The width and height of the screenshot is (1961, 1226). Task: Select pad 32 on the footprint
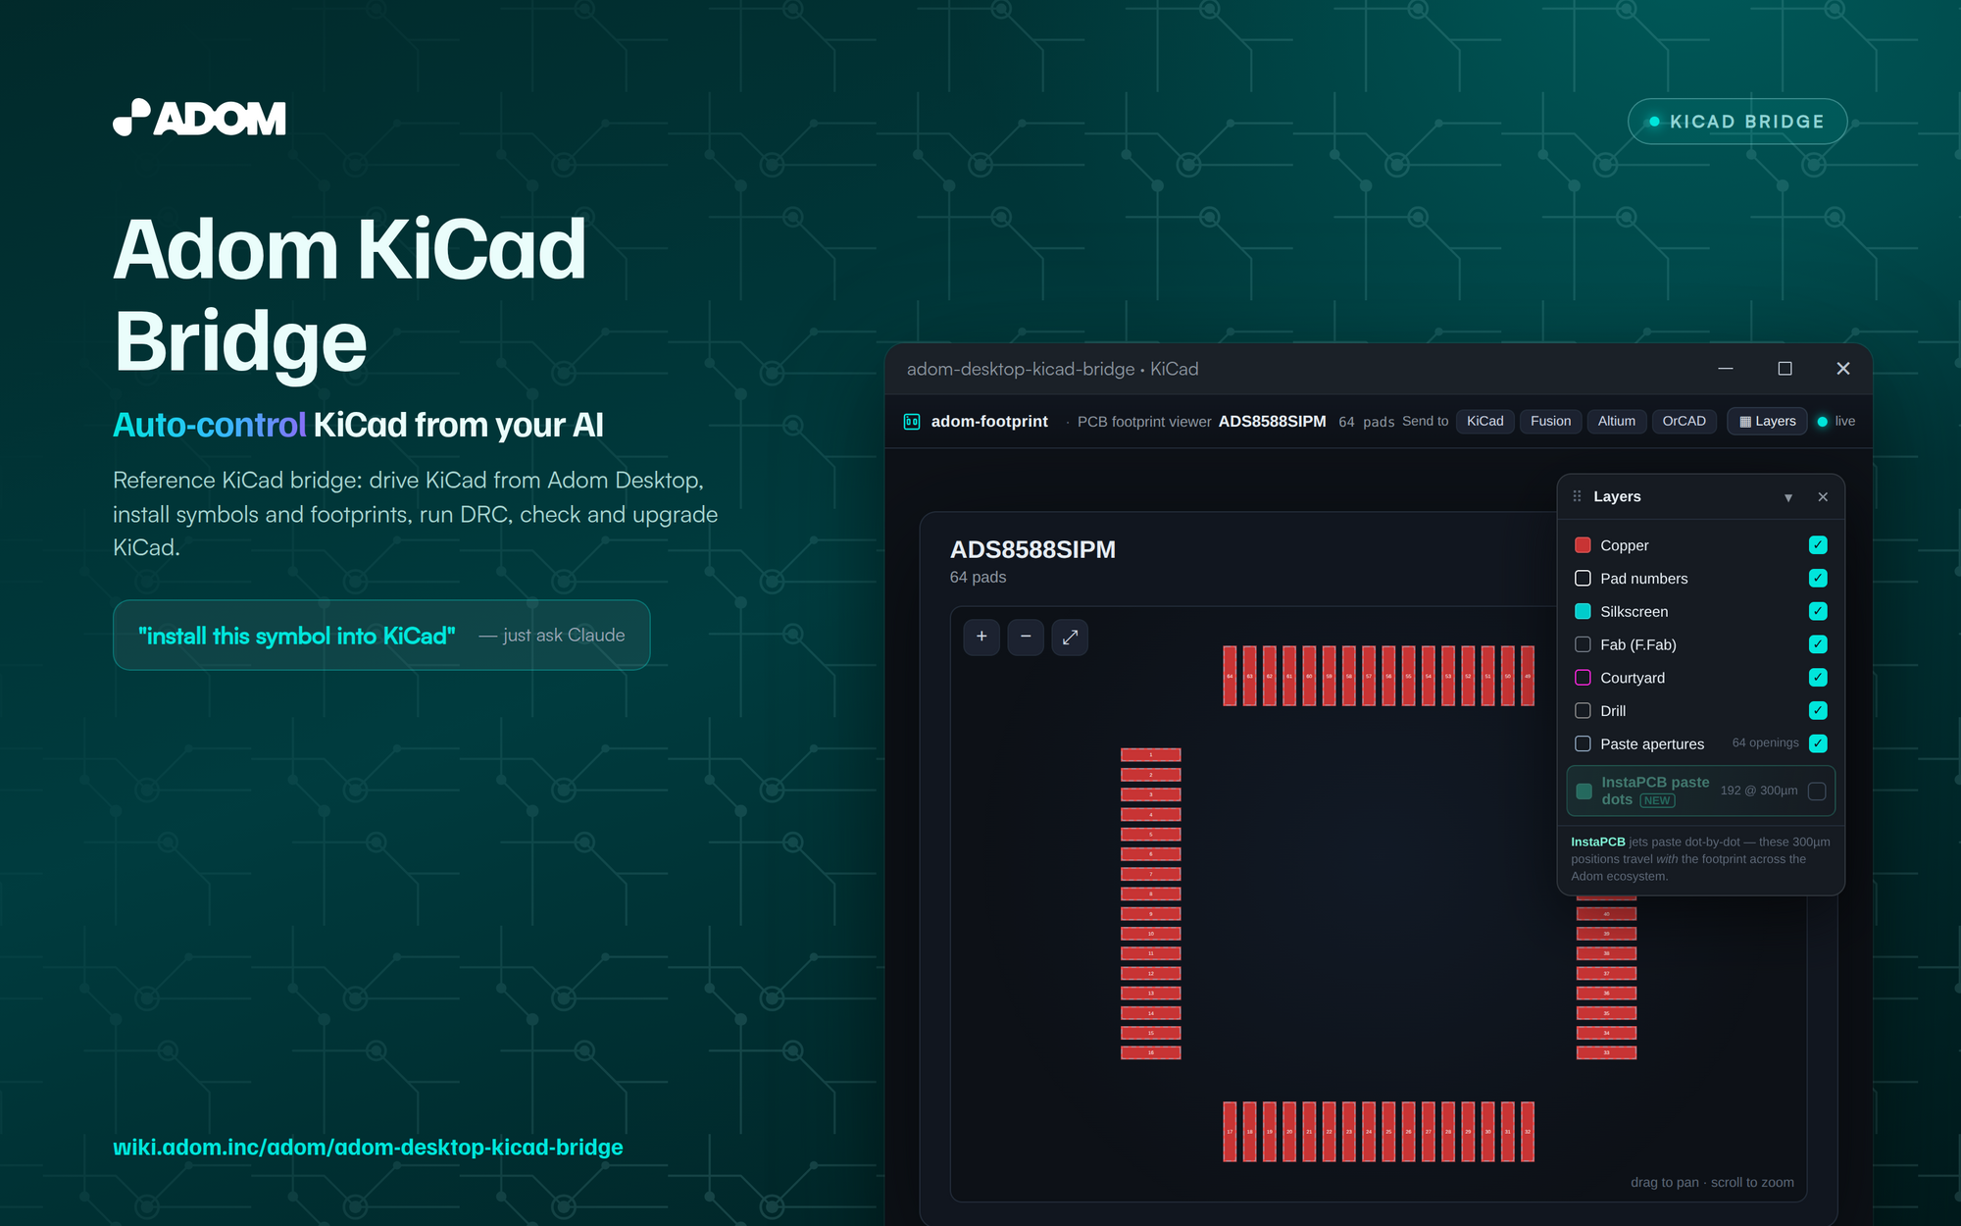click(x=1528, y=1132)
